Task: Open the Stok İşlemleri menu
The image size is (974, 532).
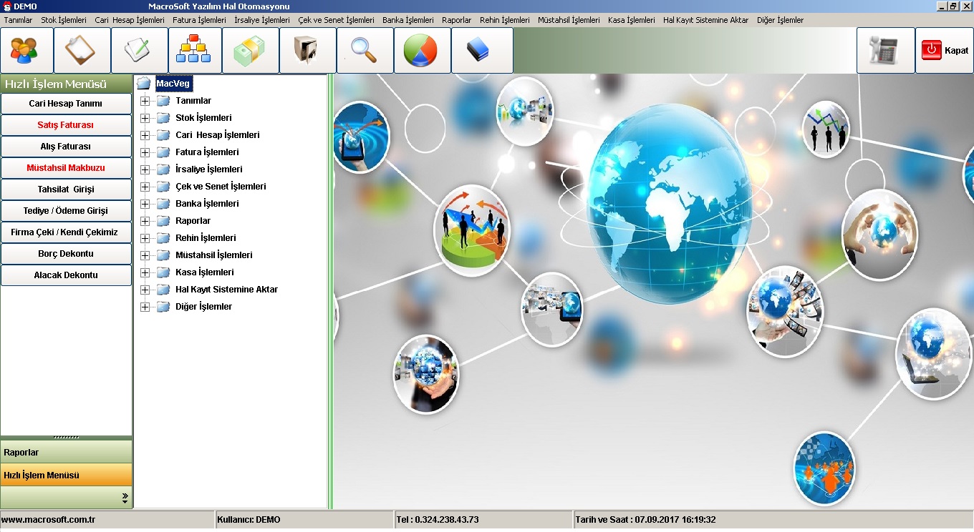Action: click(63, 20)
